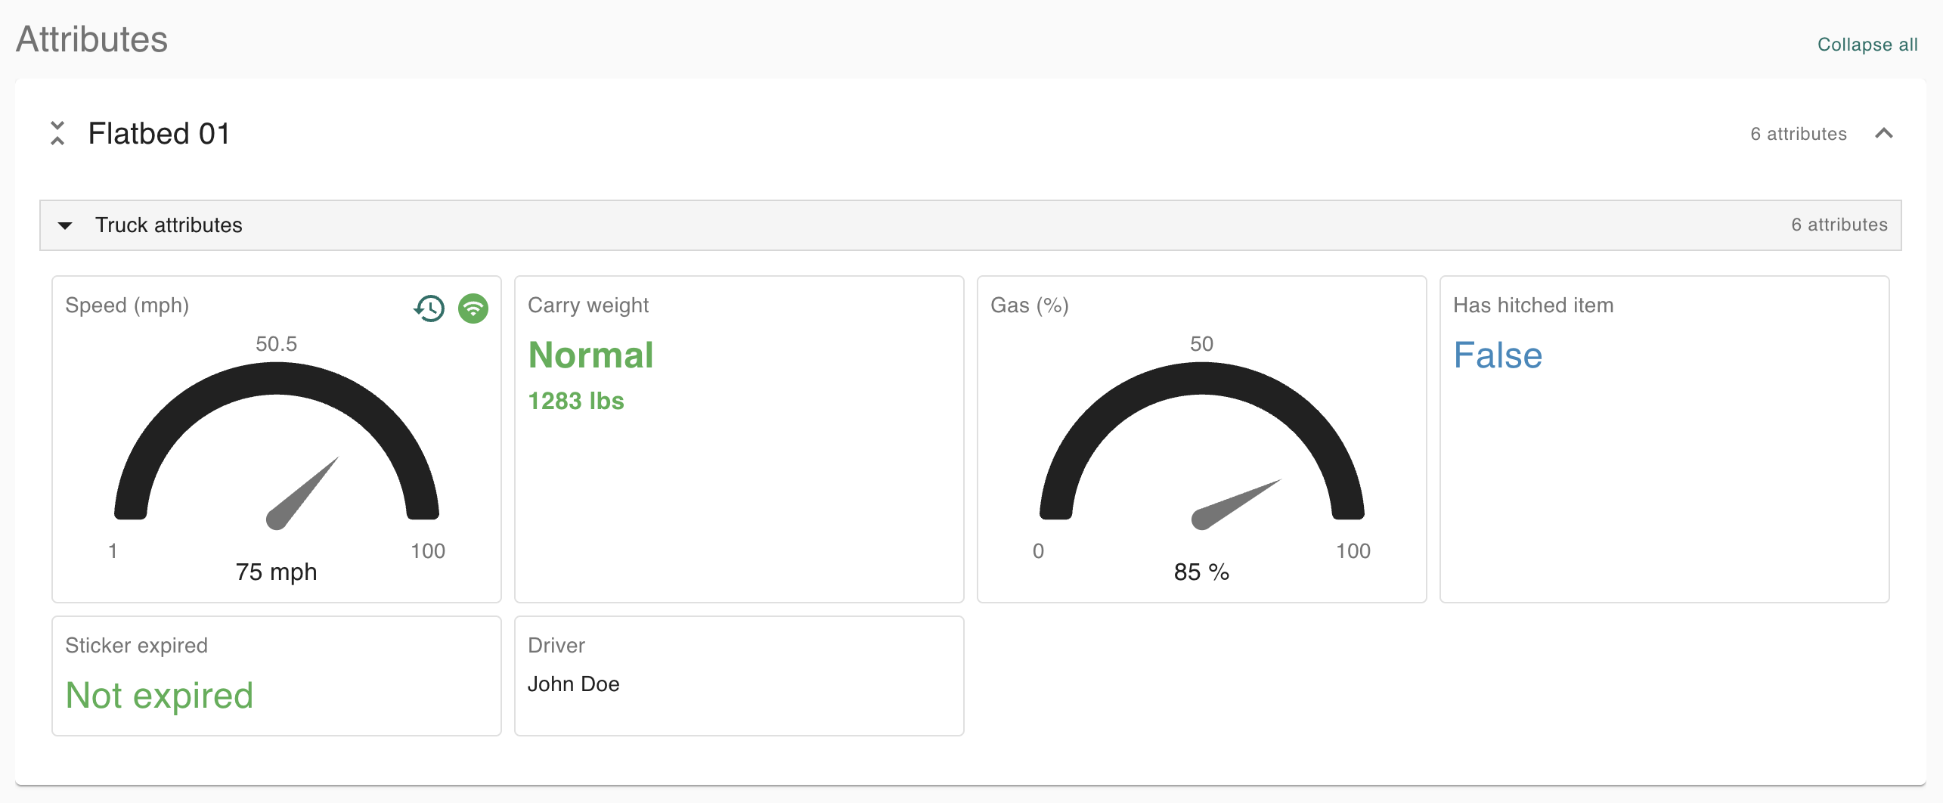Open the Speed history clock icon

tap(429, 308)
